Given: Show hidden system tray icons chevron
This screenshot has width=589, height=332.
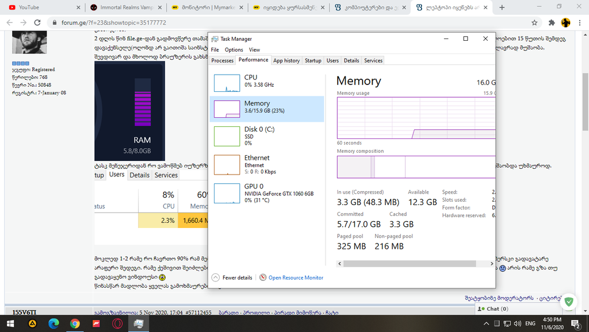Looking at the screenshot, I should (486, 324).
